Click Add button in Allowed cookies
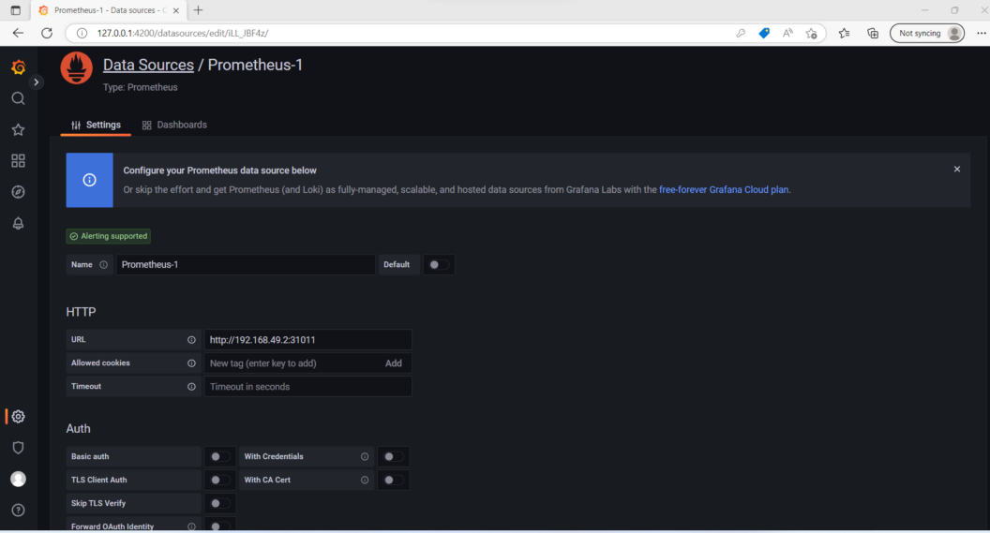 (x=393, y=363)
